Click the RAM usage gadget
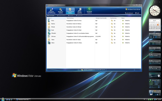 click(155, 49)
